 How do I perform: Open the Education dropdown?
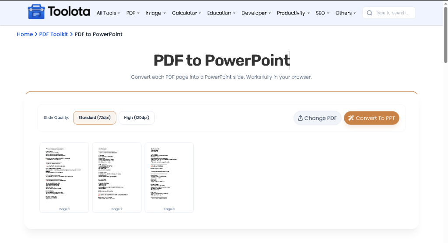(221, 13)
